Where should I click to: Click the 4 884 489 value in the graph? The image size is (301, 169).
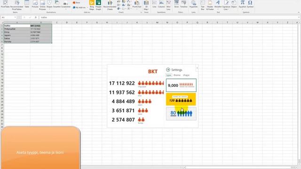pyautogui.click(x=123, y=101)
